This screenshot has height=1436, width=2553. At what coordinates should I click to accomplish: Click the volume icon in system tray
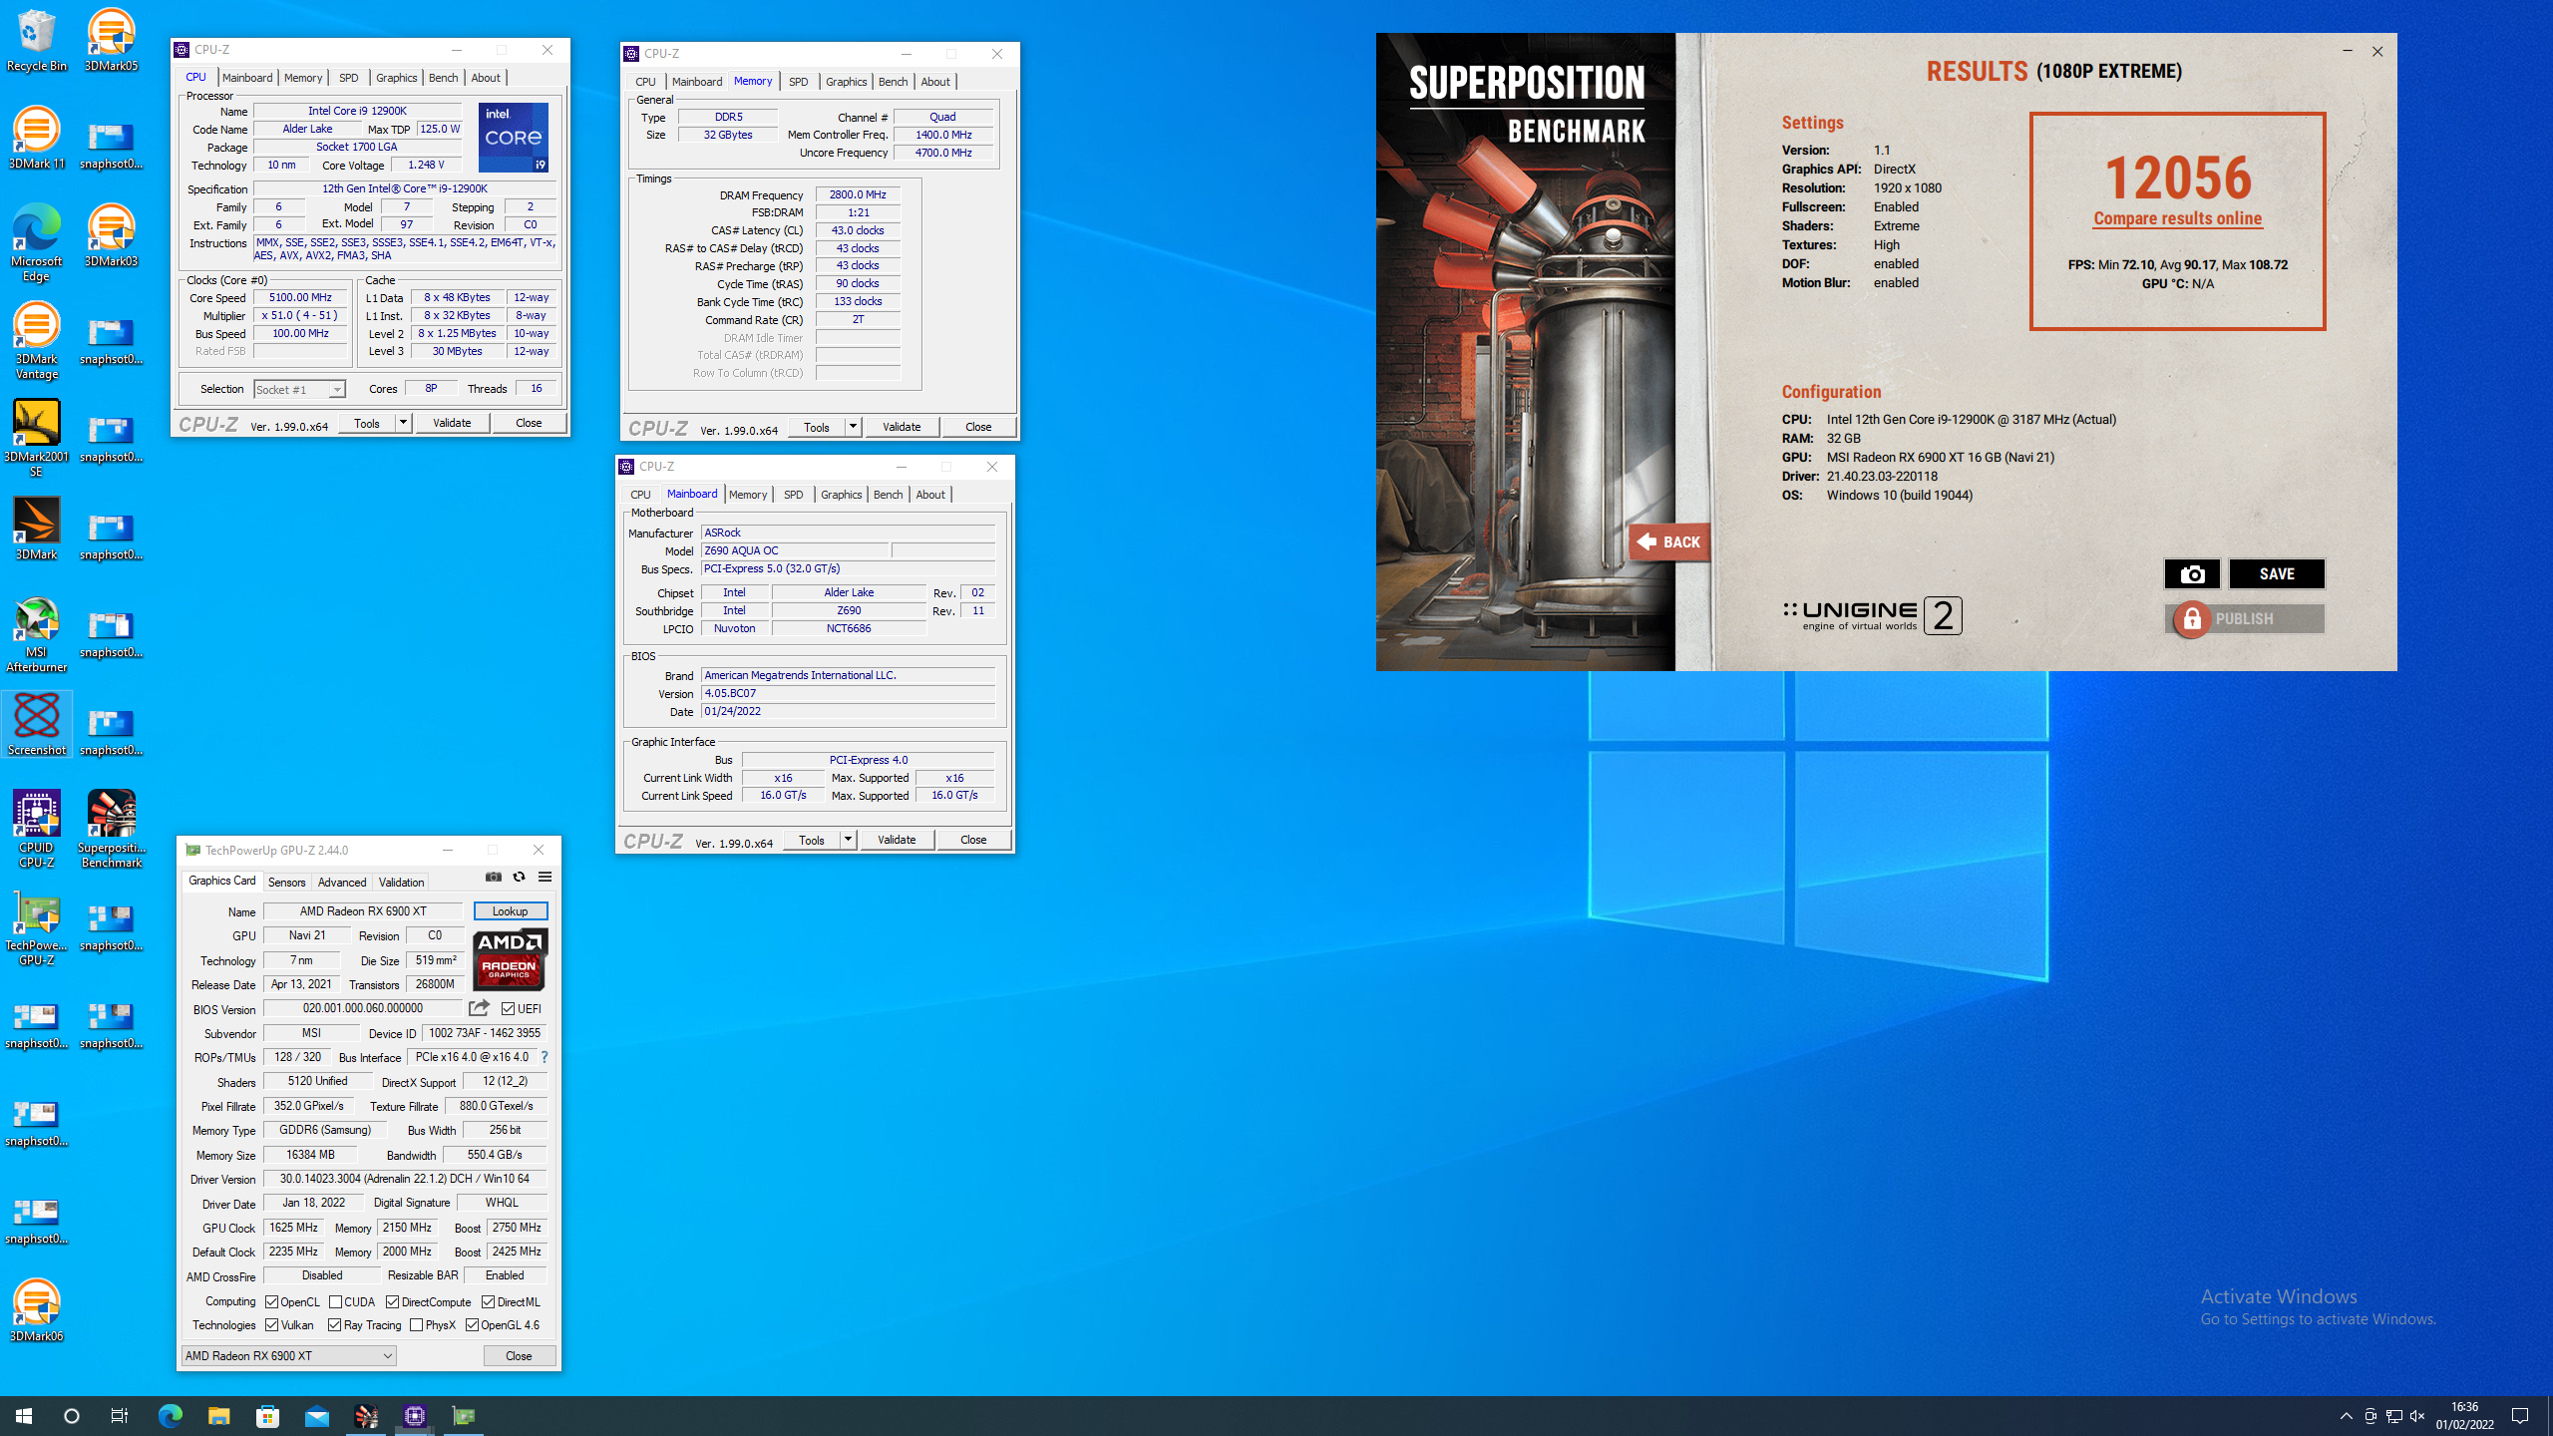[2417, 1416]
